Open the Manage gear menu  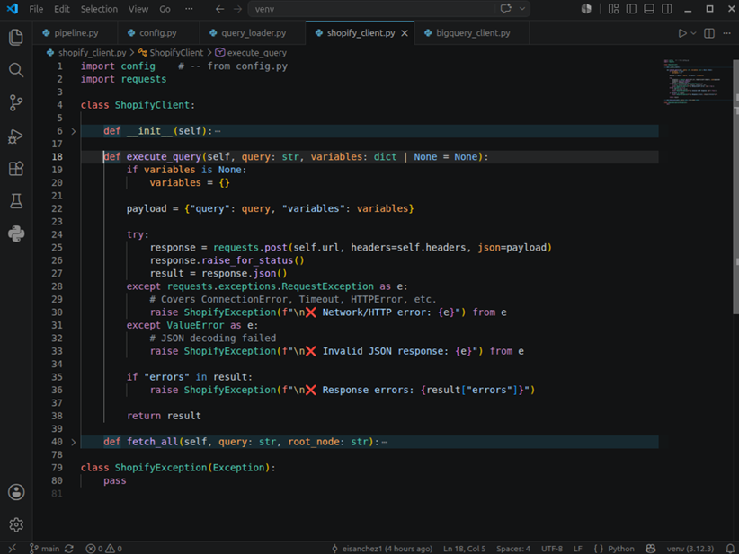tap(16, 524)
